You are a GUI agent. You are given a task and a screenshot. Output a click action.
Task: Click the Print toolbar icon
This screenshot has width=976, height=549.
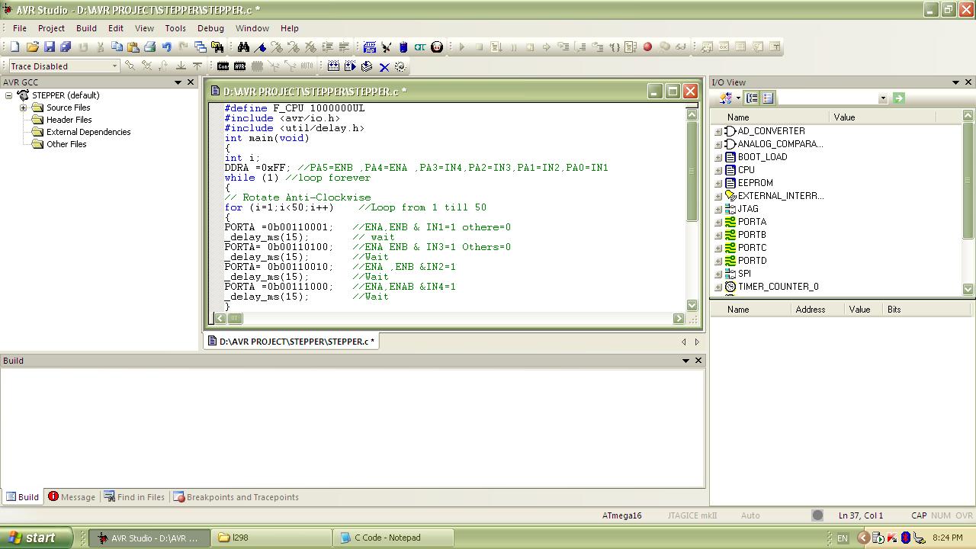(150, 47)
